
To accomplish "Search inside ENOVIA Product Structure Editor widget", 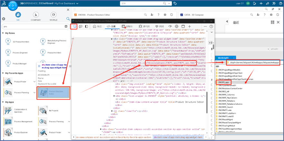I will [x=145, y=15].
